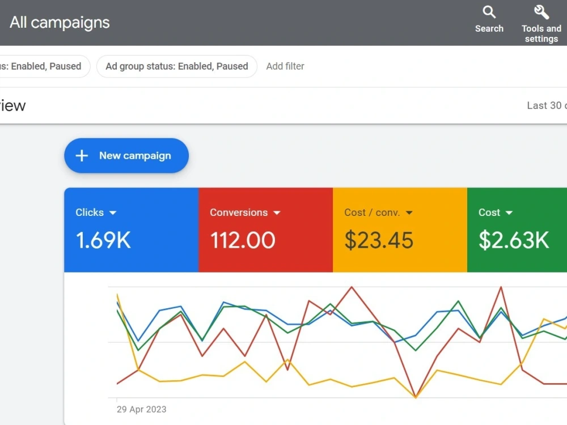Click the 1.69K clicks value
Image resolution: width=567 pixels, height=425 pixels.
[x=103, y=240]
